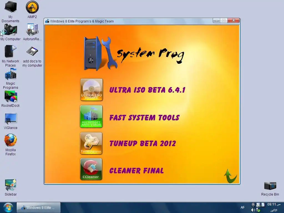Select the Sidebar desktop icon

pos(11,188)
